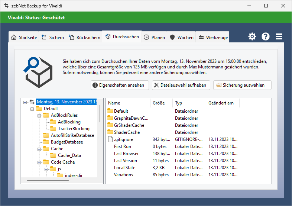Click the .gitignore file icon

110,139
